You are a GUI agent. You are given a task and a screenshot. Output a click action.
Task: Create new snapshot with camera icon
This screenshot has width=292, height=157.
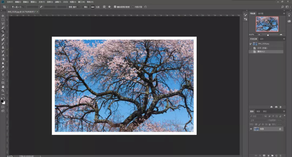(x=276, y=107)
